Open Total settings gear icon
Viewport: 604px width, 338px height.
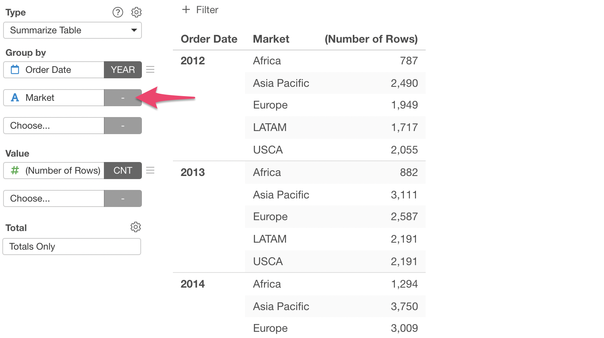(135, 227)
